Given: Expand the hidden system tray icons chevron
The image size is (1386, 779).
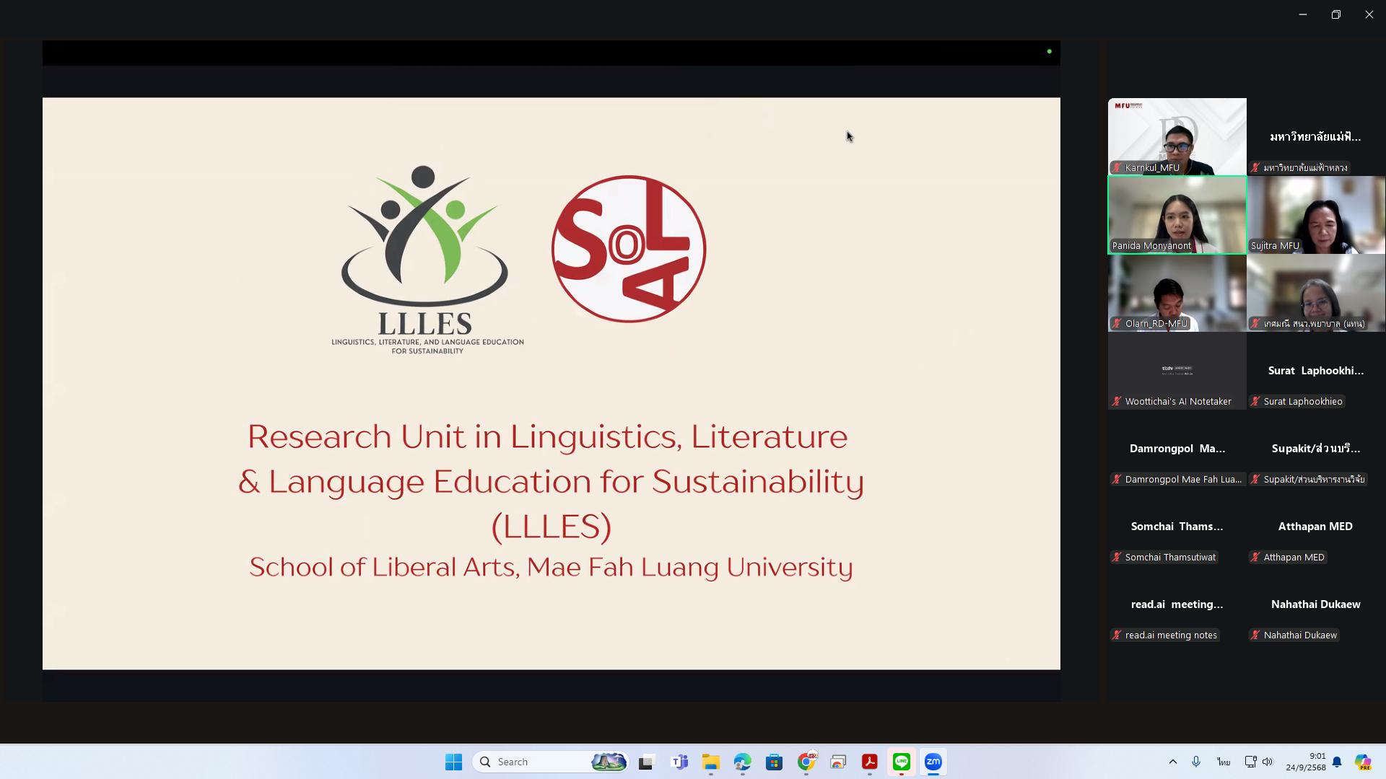Looking at the screenshot, I should 1172,762.
